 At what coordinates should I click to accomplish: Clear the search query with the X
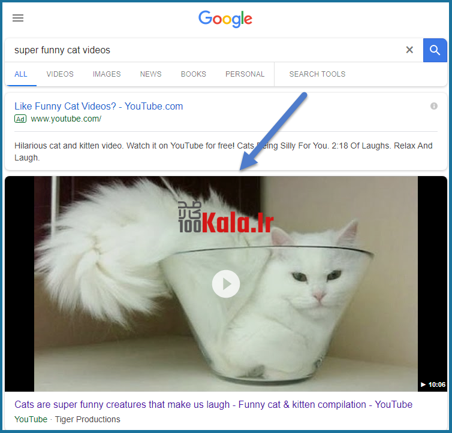pyautogui.click(x=409, y=50)
